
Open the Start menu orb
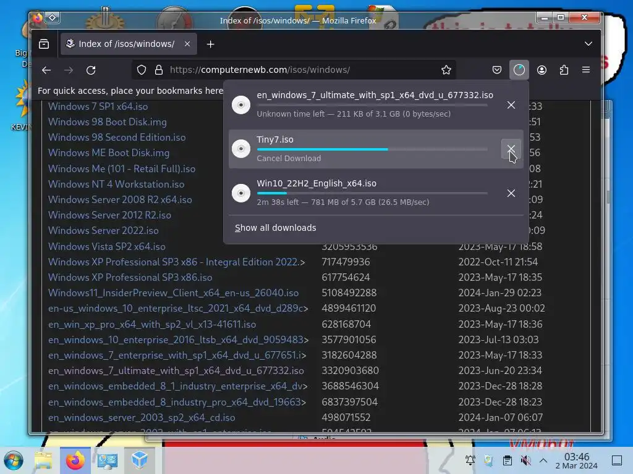click(x=14, y=460)
